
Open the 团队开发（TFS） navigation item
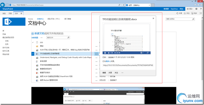click(x=54, y=19)
